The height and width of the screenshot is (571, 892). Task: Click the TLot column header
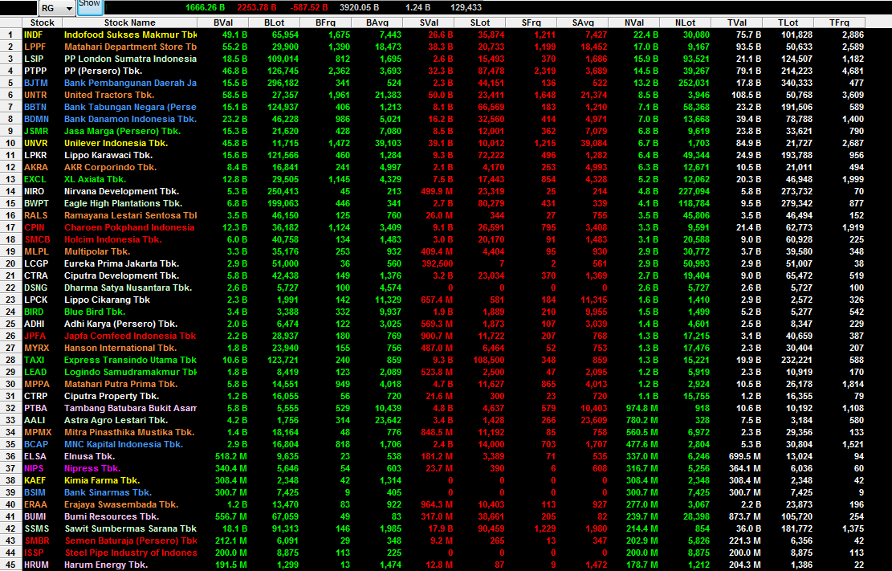point(788,22)
